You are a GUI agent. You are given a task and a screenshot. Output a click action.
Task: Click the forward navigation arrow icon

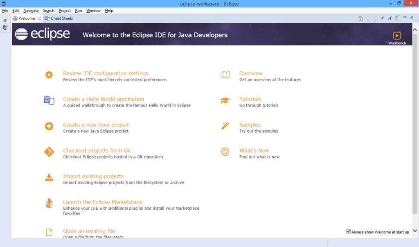(376, 18)
